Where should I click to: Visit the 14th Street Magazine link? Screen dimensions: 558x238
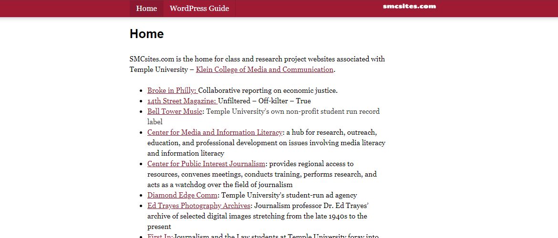[x=183, y=101]
